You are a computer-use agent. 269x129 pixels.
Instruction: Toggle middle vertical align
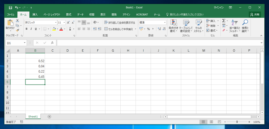click(x=84, y=23)
